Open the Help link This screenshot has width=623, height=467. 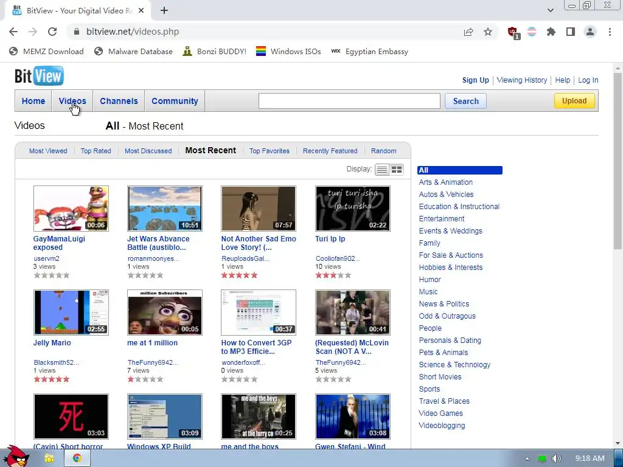563,80
